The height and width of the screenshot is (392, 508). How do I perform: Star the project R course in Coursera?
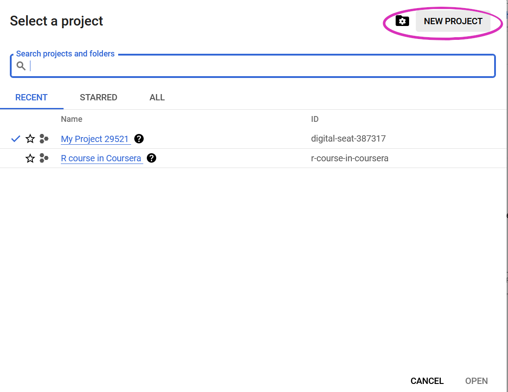tap(30, 158)
